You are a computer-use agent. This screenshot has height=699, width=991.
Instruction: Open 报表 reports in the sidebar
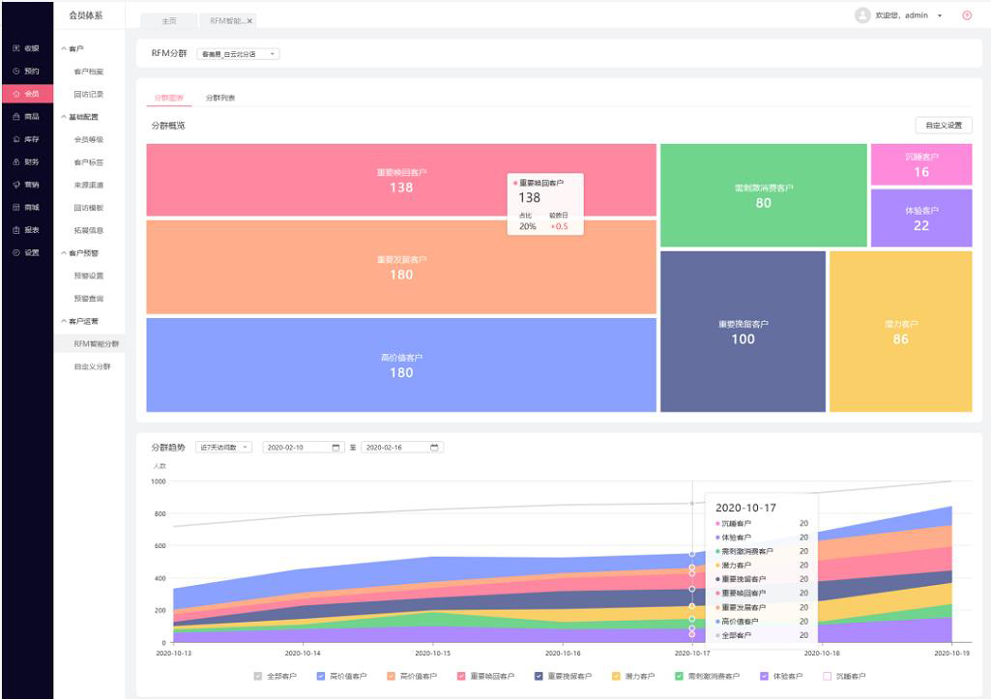[26, 229]
